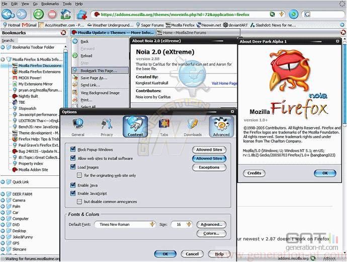Open the Bookmarks menu
The height and width of the screenshot is (262, 347).
pos(50,4)
